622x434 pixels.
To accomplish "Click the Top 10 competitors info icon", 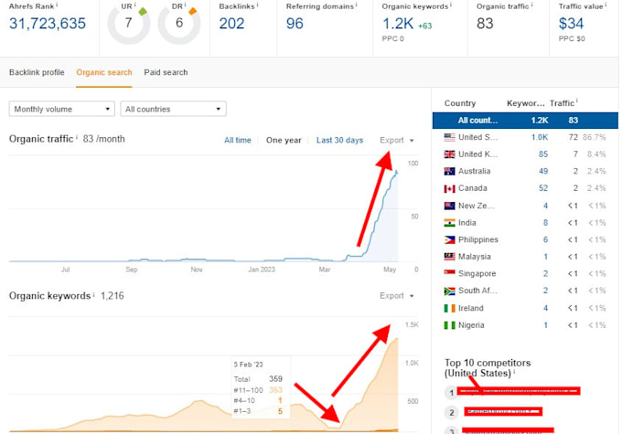I will [x=514, y=372].
